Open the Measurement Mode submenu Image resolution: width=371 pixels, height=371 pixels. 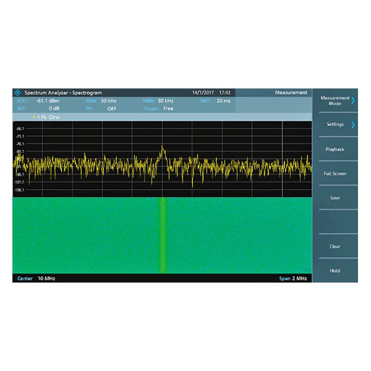coord(335,101)
